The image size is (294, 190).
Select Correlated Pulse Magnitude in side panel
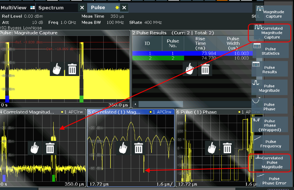[272, 163]
